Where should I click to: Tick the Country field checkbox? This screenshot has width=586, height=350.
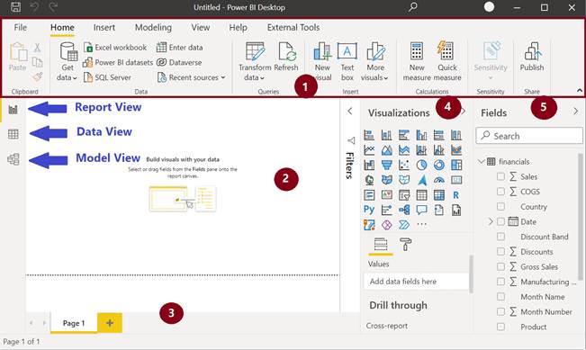pos(500,206)
